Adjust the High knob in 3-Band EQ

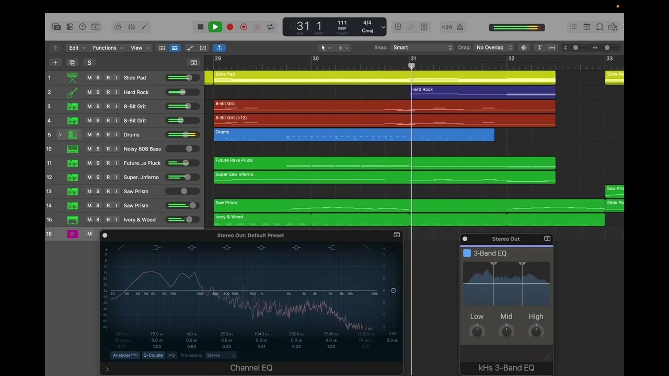point(536,331)
